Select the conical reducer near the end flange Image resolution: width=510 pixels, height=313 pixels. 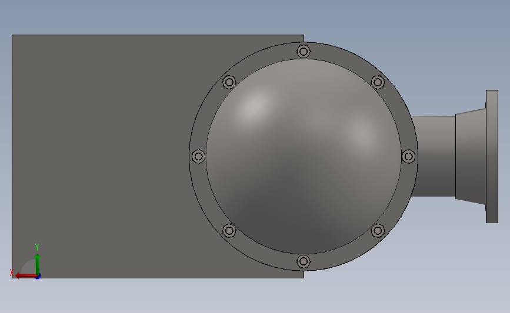coord(471,156)
